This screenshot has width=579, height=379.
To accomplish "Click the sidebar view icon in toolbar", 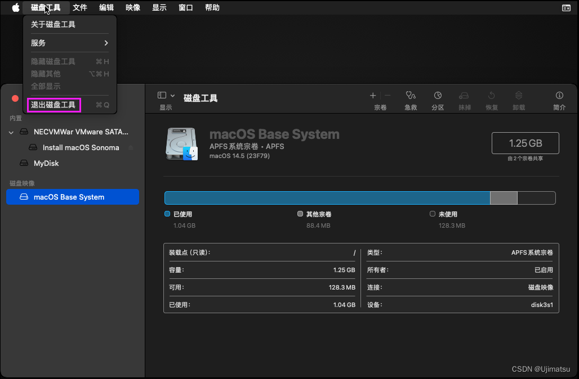I will pyautogui.click(x=162, y=96).
